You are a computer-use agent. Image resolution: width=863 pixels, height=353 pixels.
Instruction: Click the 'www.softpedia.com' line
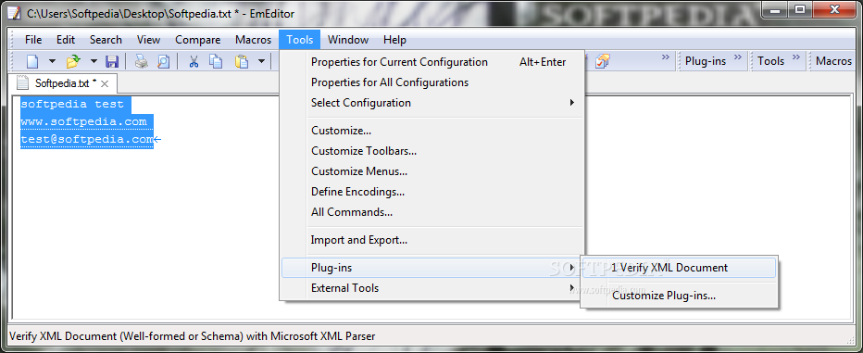click(x=83, y=121)
